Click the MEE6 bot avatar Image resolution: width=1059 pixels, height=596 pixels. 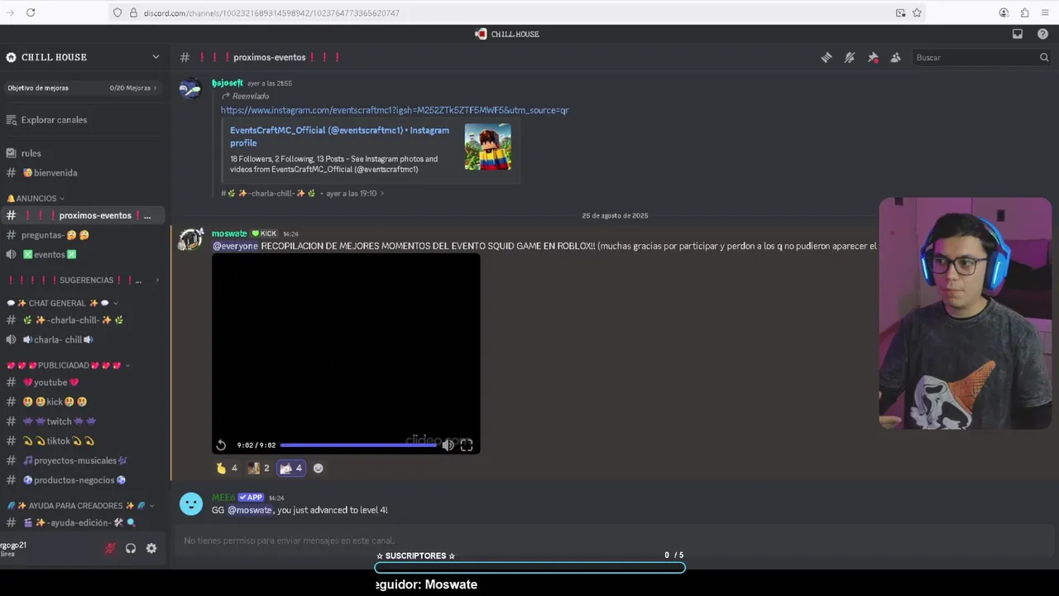pyautogui.click(x=191, y=503)
